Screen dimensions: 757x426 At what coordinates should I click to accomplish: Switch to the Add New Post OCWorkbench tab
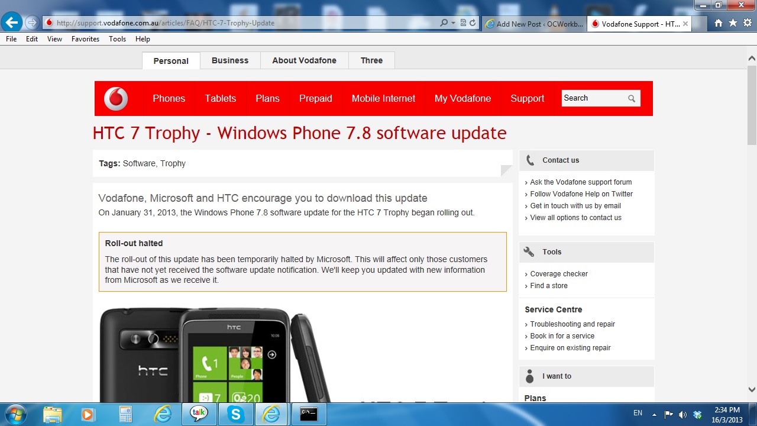point(534,24)
